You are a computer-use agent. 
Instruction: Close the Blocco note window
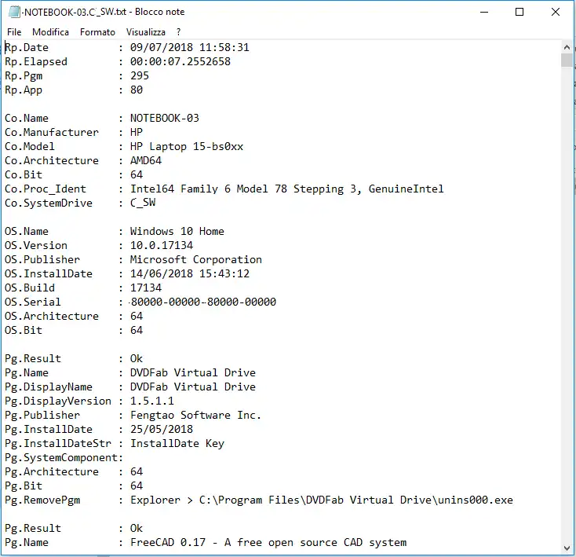(556, 12)
